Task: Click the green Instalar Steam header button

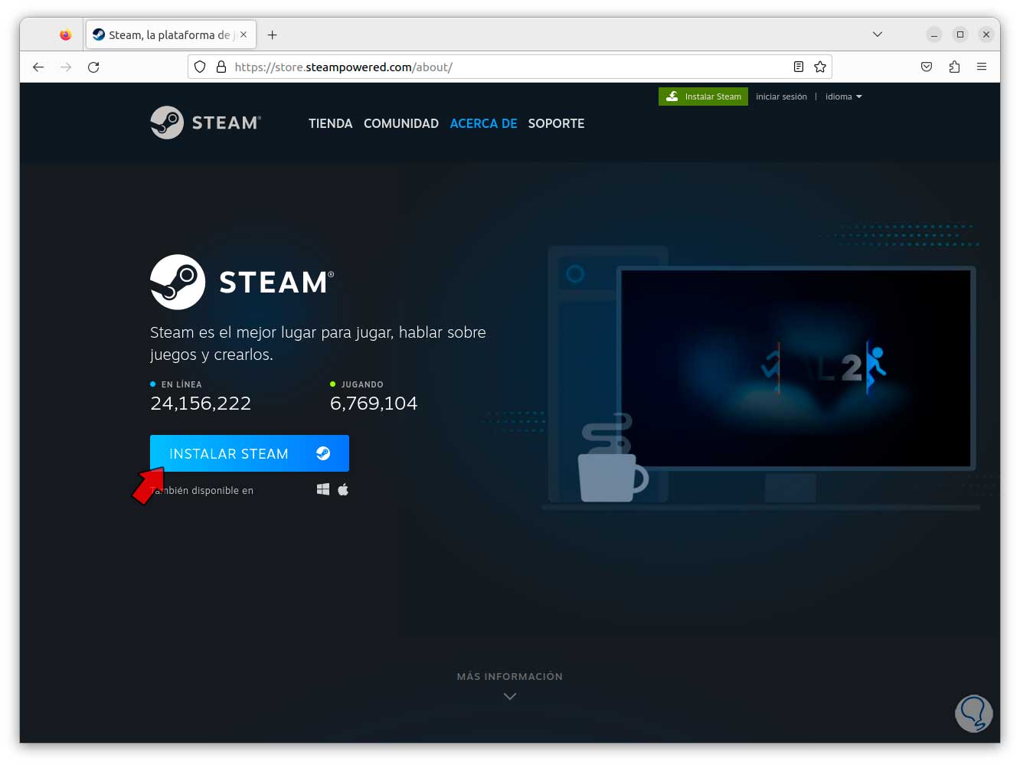Action: pyautogui.click(x=703, y=96)
